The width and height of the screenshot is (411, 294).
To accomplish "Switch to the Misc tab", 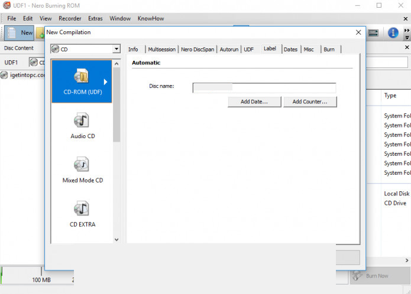I will point(309,49).
